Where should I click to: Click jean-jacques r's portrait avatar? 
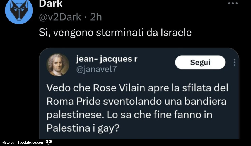58,65
